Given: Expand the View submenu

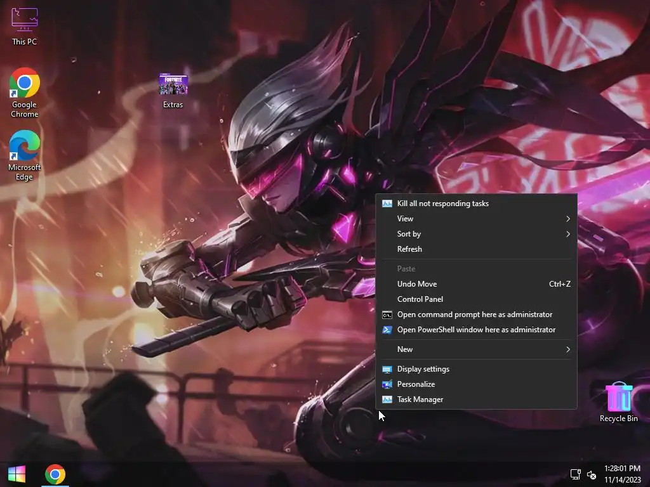Looking at the screenshot, I should coord(476,219).
